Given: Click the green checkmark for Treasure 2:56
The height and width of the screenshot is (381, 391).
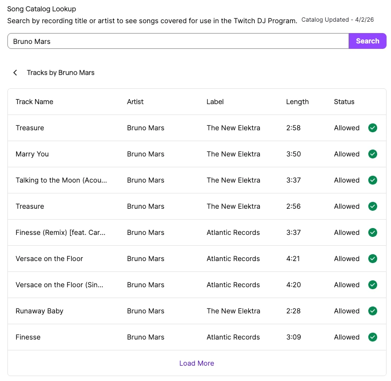Looking at the screenshot, I should pos(373,206).
